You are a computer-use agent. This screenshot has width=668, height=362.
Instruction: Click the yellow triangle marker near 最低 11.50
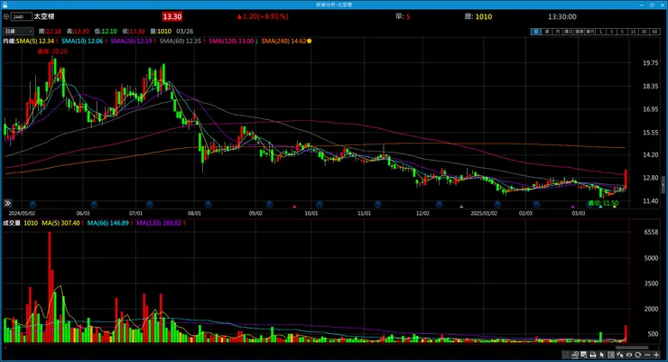click(x=615, y=207)
